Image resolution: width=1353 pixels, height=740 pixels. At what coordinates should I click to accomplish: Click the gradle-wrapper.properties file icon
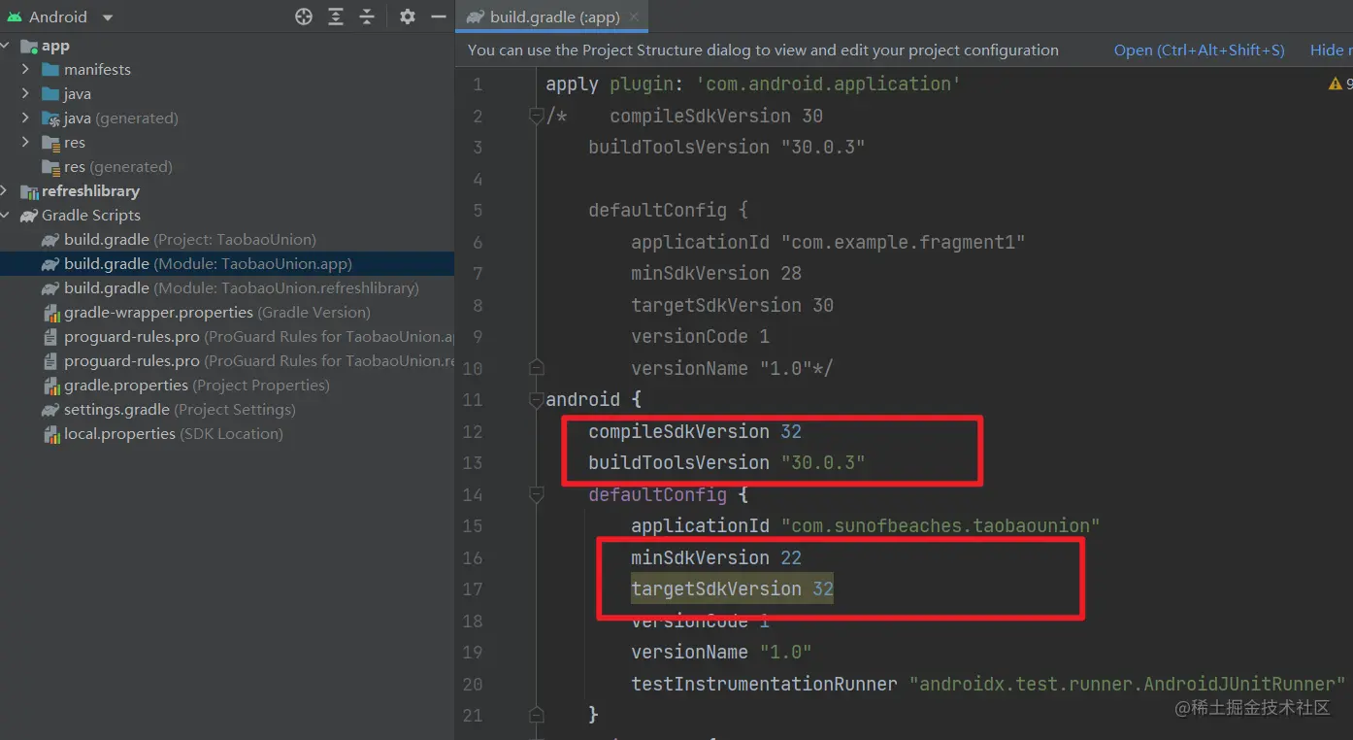point(50,313)
